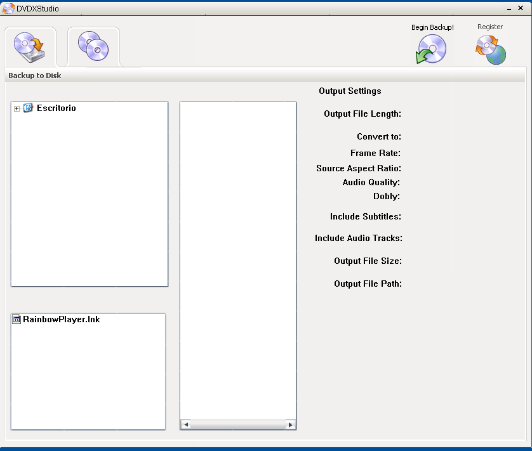Close the DVDXStudio window
The height and width of the screenshot is (451, 532).
[x=521, y=8]
